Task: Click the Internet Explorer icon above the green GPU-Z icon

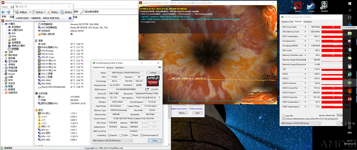Action: [350, 74]
